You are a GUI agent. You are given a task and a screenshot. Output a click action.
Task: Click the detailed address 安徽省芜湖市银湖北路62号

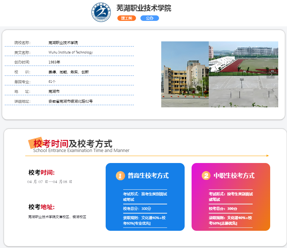tap(71, 101)
